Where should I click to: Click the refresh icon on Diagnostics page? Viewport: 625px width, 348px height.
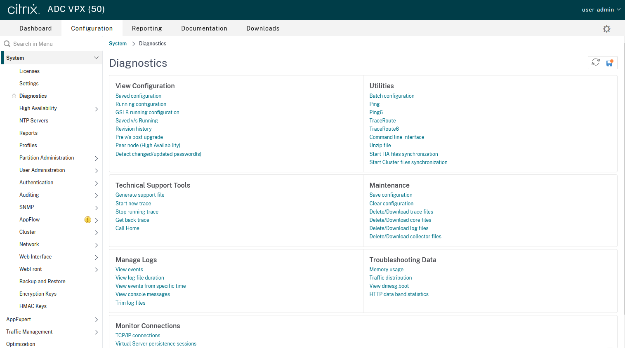click(595, 62)
